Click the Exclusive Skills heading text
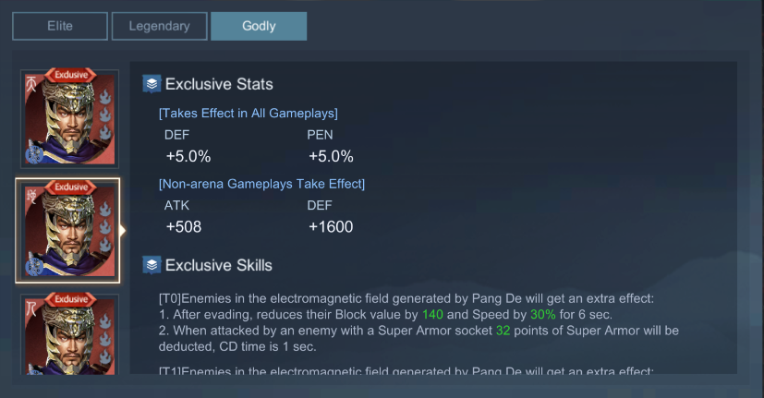 (x=219, y=266)
